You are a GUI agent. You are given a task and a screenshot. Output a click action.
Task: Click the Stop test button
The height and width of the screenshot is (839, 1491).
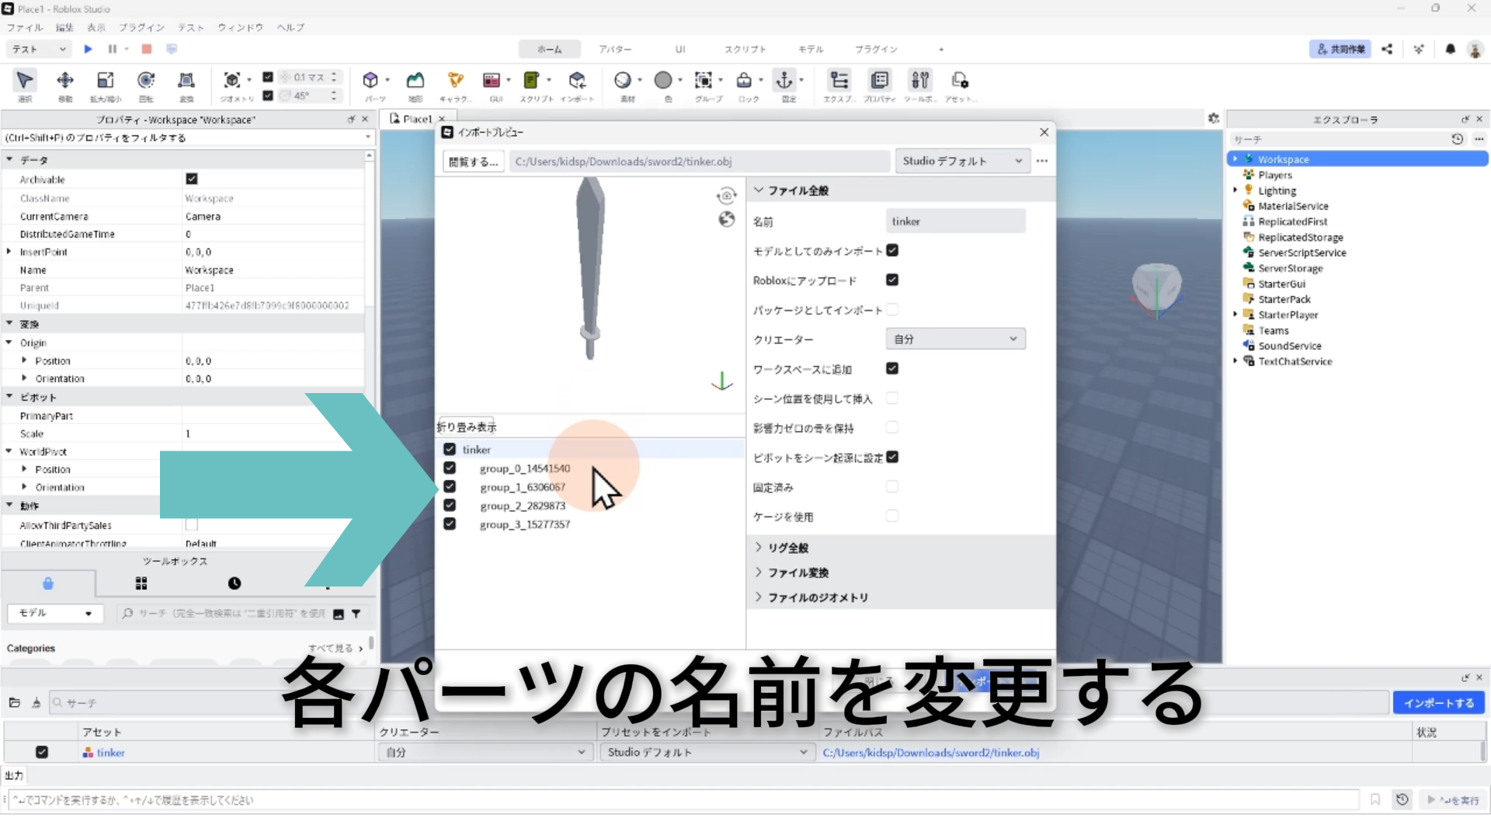click(146, 49)
